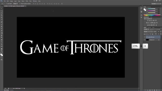Create a new layer button

click(157, 90)
